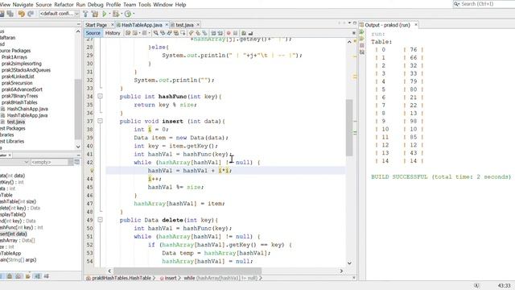Click the lightbulb hint icon on line 43
This screenshot has width=515, height=290.
pos(92,171)
